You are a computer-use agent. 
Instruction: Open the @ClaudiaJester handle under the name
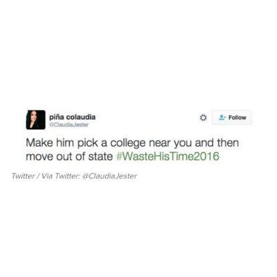tap(69, 124)
